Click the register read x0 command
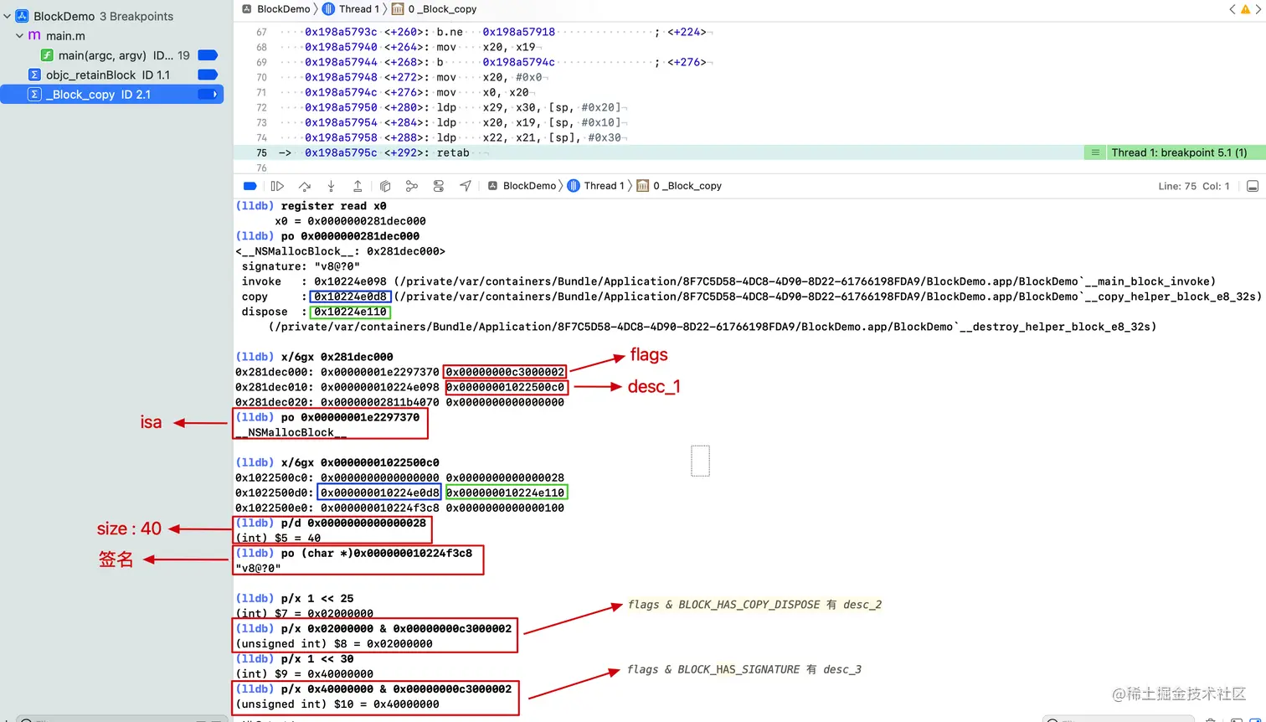1266x722 pixels. (x=334, y=206)
